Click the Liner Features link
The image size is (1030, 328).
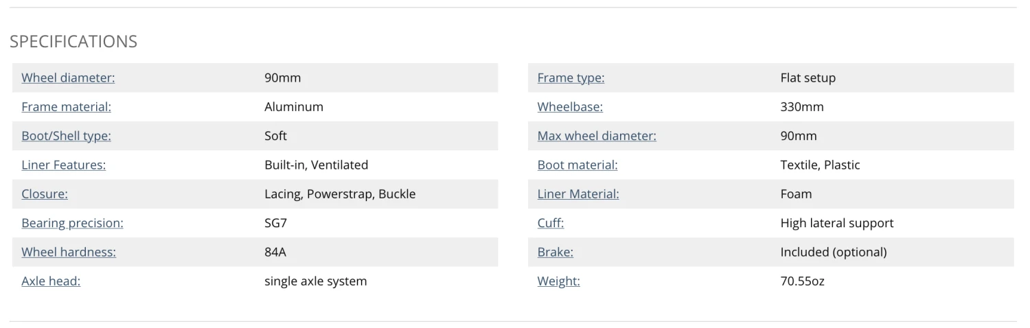pos(63,165)
